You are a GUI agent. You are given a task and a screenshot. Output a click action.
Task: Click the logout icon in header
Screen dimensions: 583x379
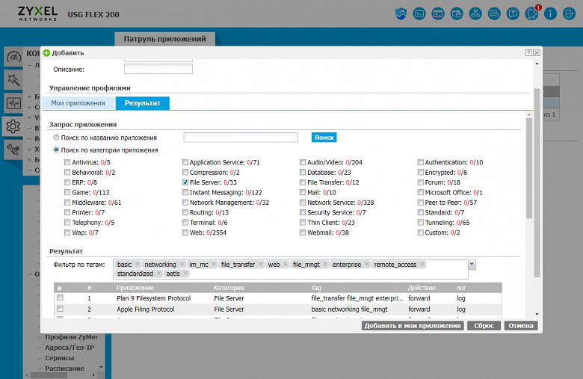point(569,14)
